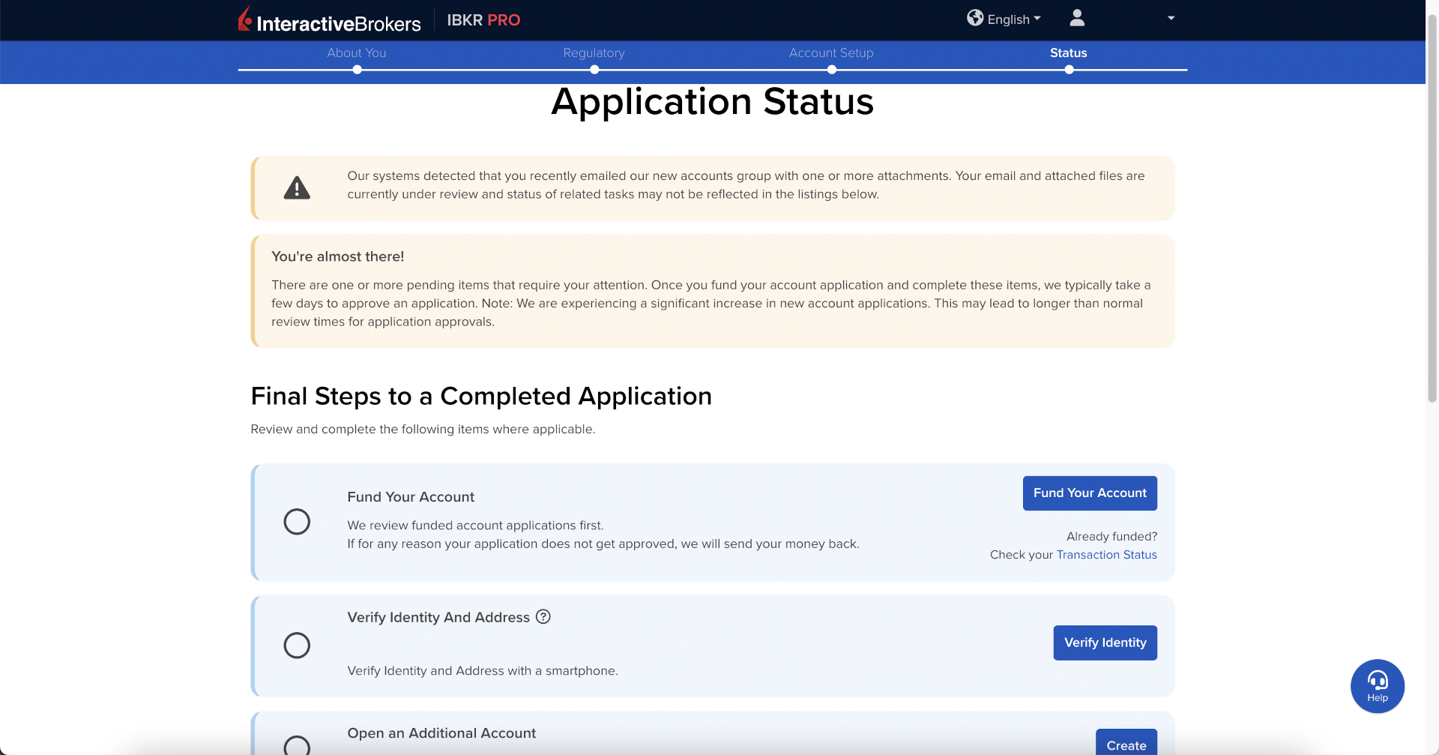Click the globe language icon

(x=974, y=18)
